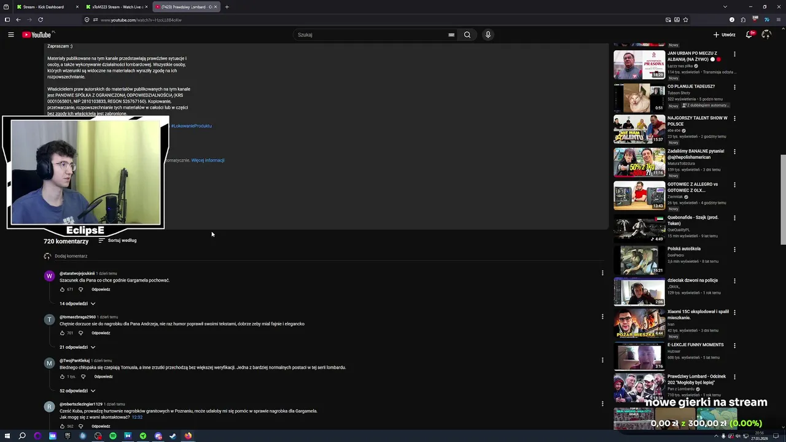Screen dimensions: 786x442
Task: Open the Więcej informacji link
Action: [x=208, y=160]
